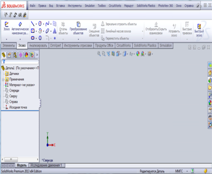Open the Справка menu
The height and width of the screenshot is (174, 212).
pyautogui.click(x=189, y=6)
